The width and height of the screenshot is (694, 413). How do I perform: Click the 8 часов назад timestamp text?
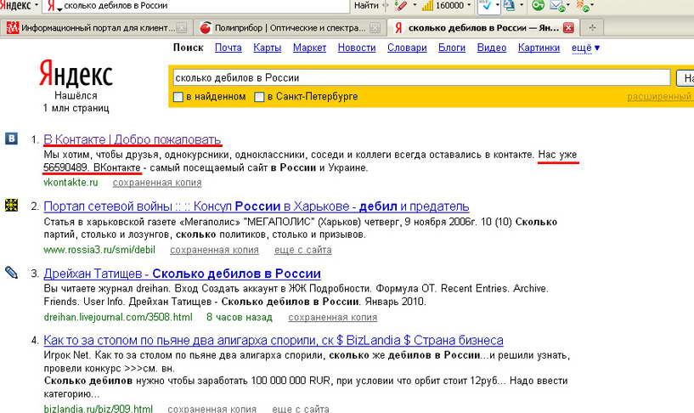click(240, 317)
